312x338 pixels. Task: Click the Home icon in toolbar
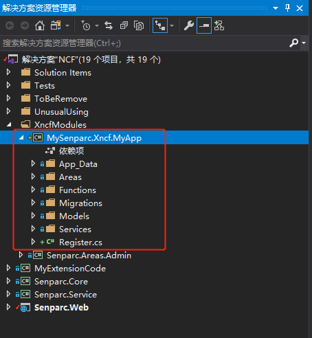(40, 25)
